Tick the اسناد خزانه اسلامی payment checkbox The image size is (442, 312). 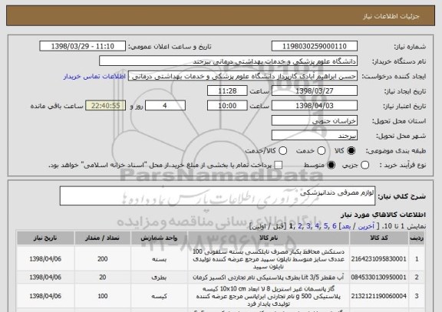click(x=279, y=166)
